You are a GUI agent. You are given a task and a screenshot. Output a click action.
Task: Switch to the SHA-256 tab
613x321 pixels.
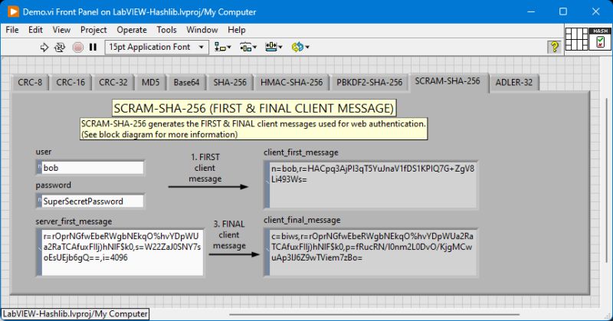pos(230,83)
